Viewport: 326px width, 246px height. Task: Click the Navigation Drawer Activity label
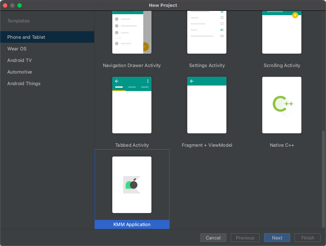coord(132,65)
